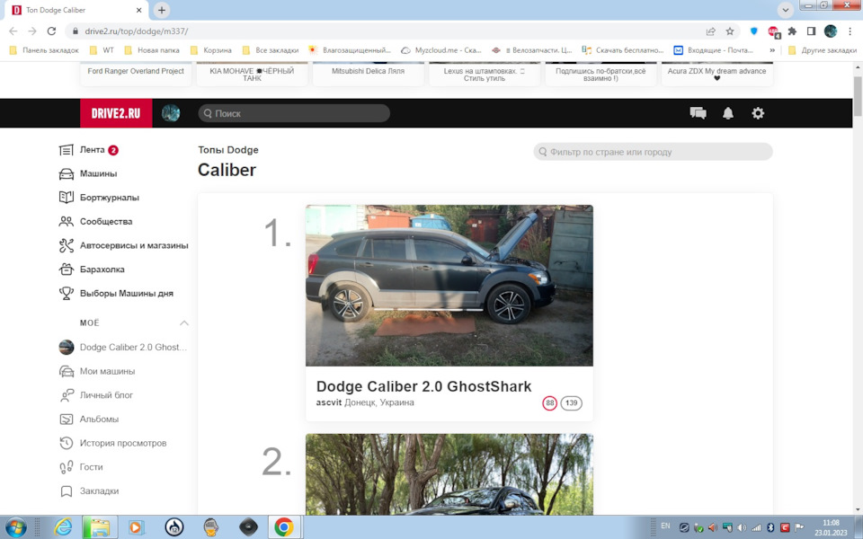863x539 pixels.
Task: Click the trophy icon beside Выборы Машины дня
Action: pos(66,293)
